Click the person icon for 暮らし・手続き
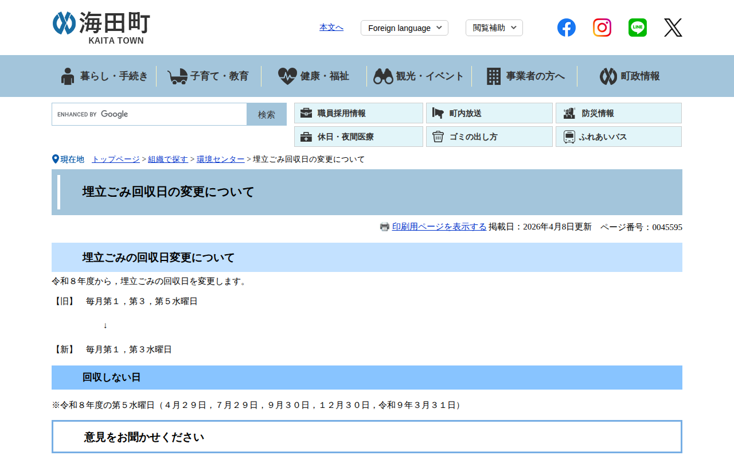The image size is (734, 459). pyautogui.click(x=68, y=76)
